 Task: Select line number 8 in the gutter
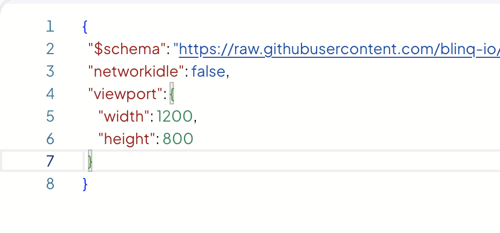[50, 184]
